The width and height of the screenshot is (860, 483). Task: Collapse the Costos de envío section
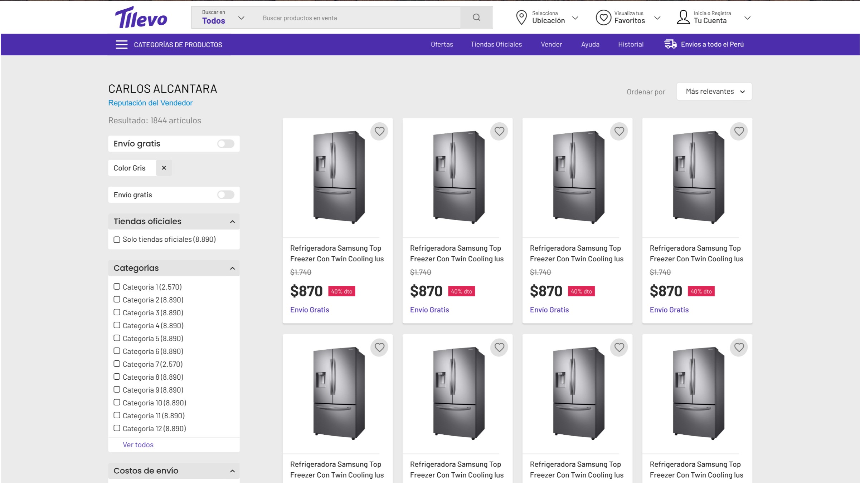232,471
